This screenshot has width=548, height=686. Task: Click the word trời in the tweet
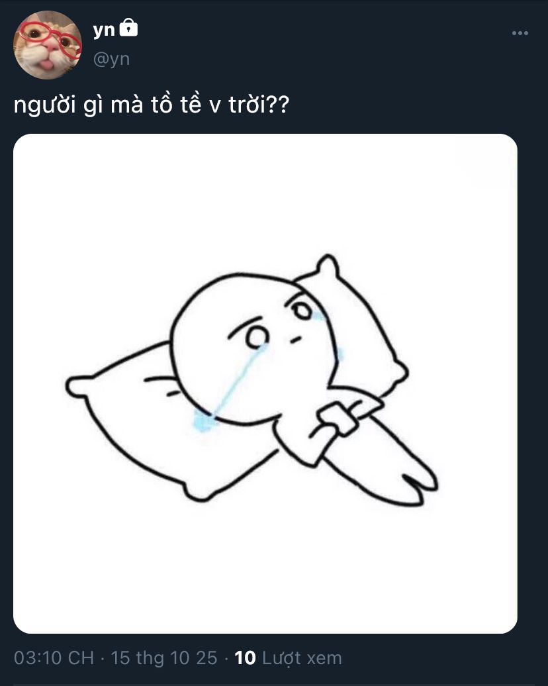(x=247, y=105)
